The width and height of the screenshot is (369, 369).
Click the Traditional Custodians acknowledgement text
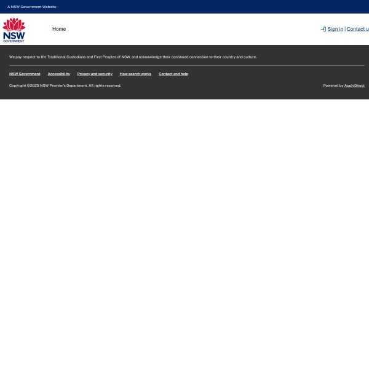(x=133, y=57)
